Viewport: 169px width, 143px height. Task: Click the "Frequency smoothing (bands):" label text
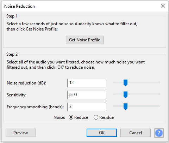(35, 107)
